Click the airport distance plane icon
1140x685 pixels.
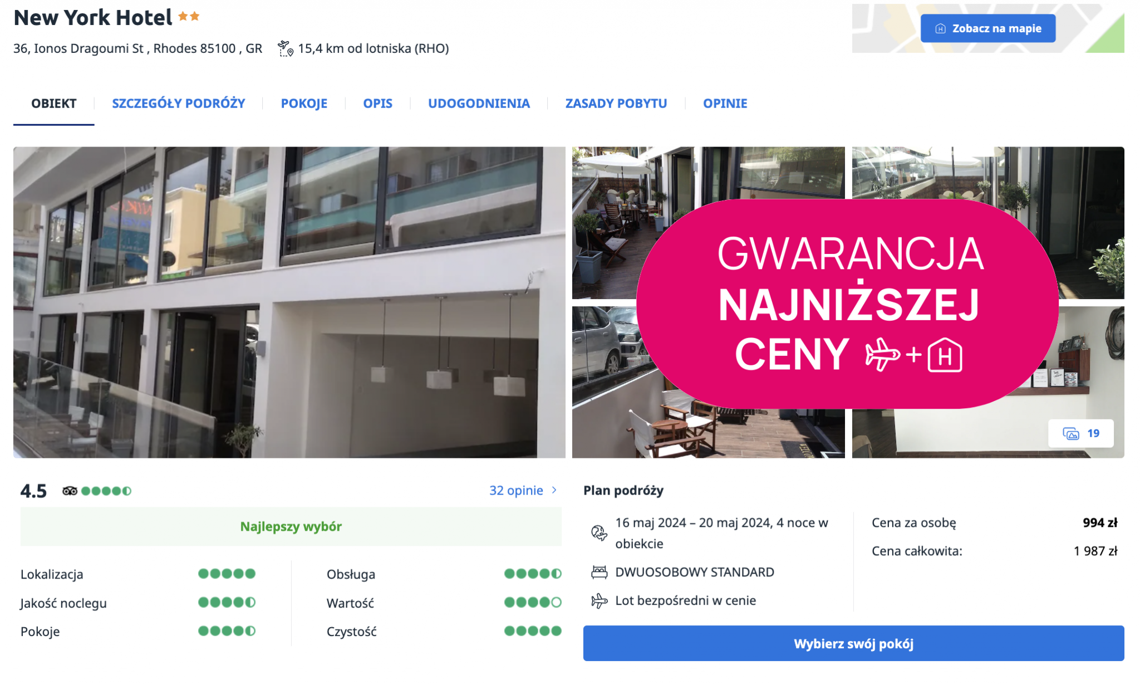[285, 48]
